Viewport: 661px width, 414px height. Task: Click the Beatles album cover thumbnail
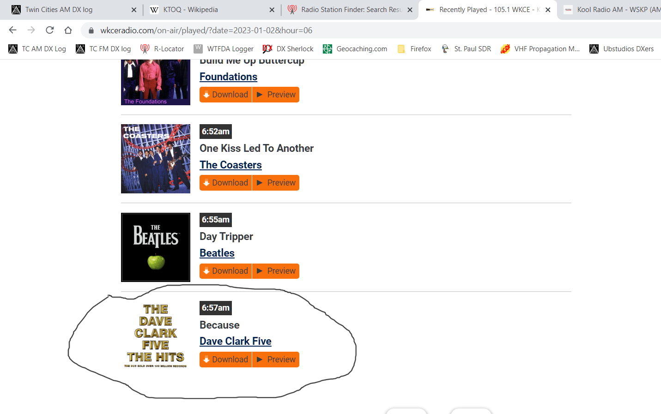pos(156,247)
